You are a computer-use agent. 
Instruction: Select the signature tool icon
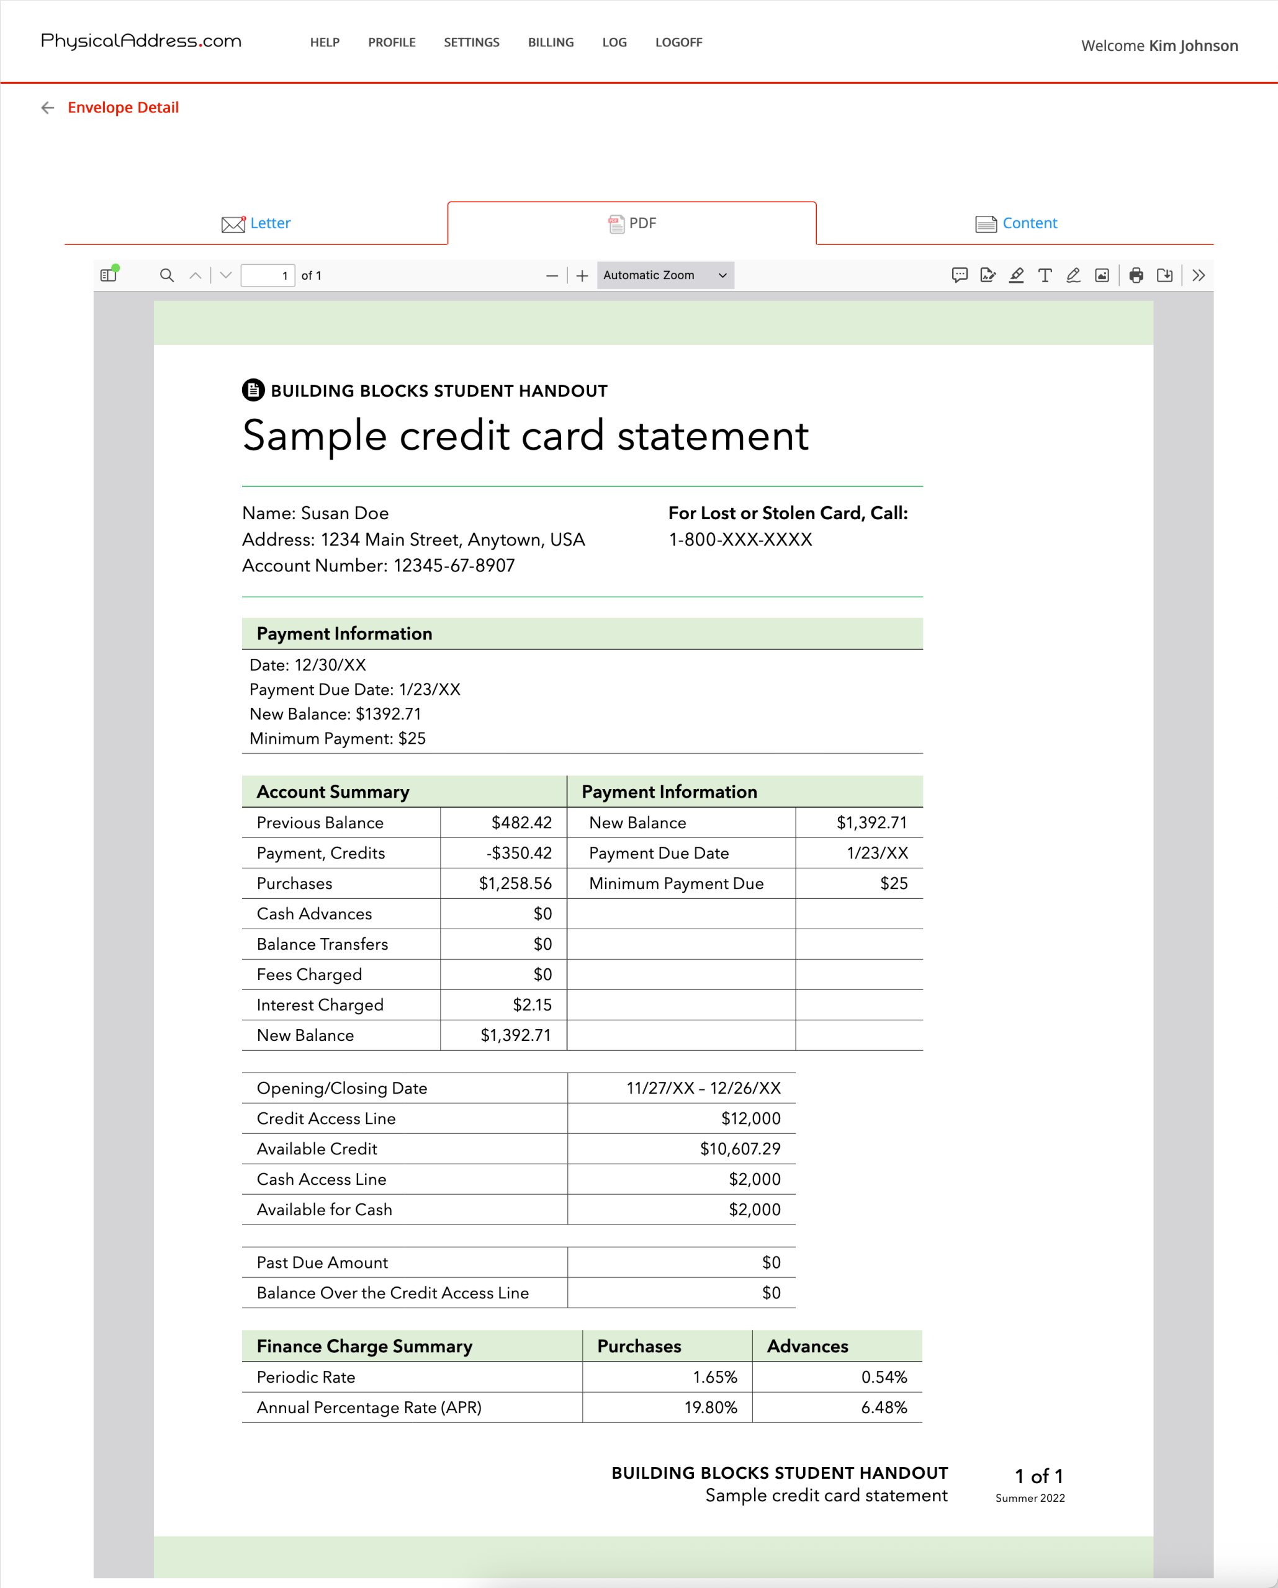[x=988, y=275]
